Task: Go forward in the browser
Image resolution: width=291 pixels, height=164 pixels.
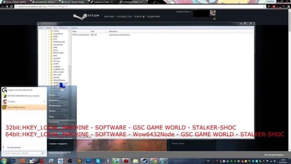Action: 7,6
